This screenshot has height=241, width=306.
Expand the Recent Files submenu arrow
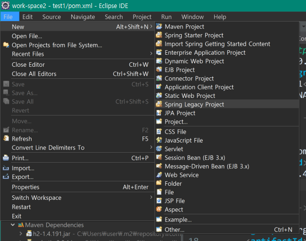coord(151,54)
